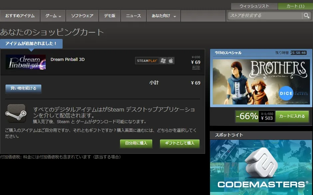Open the ウィッシュリスト tab
This screenshot has width=313, height=195.
coord(254,6)
